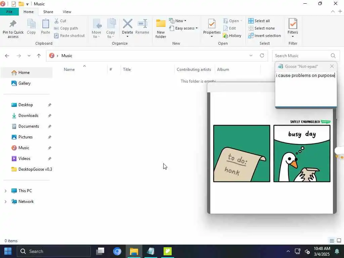Viewport: 344px width, 258px height.
Task: Open the DesktopGoose v0.3 folder
Action: point(32,169)
